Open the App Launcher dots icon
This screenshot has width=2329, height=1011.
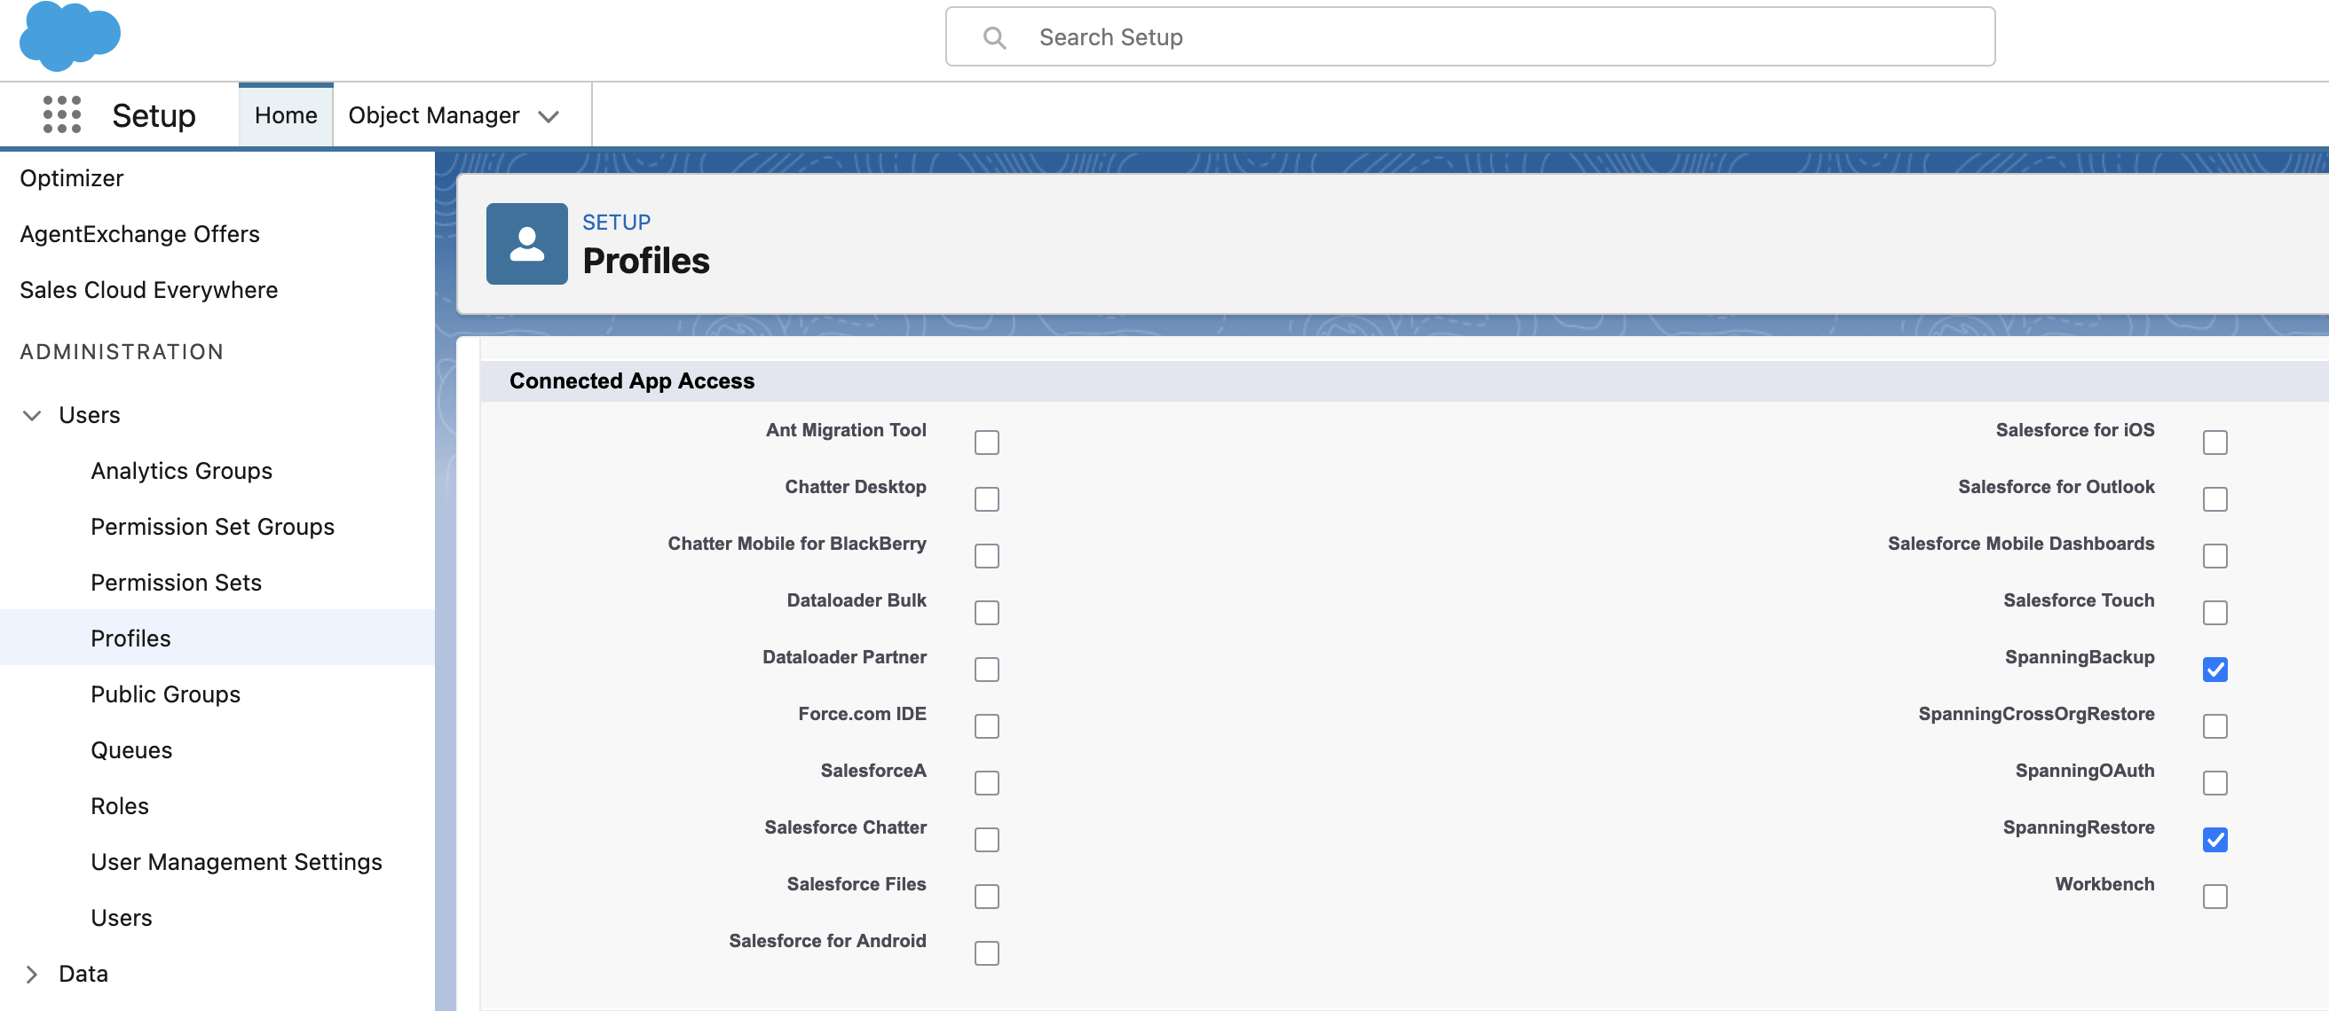point(62,114)
